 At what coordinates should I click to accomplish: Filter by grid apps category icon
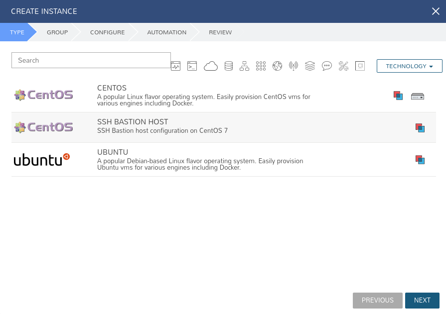click(261, 66)
